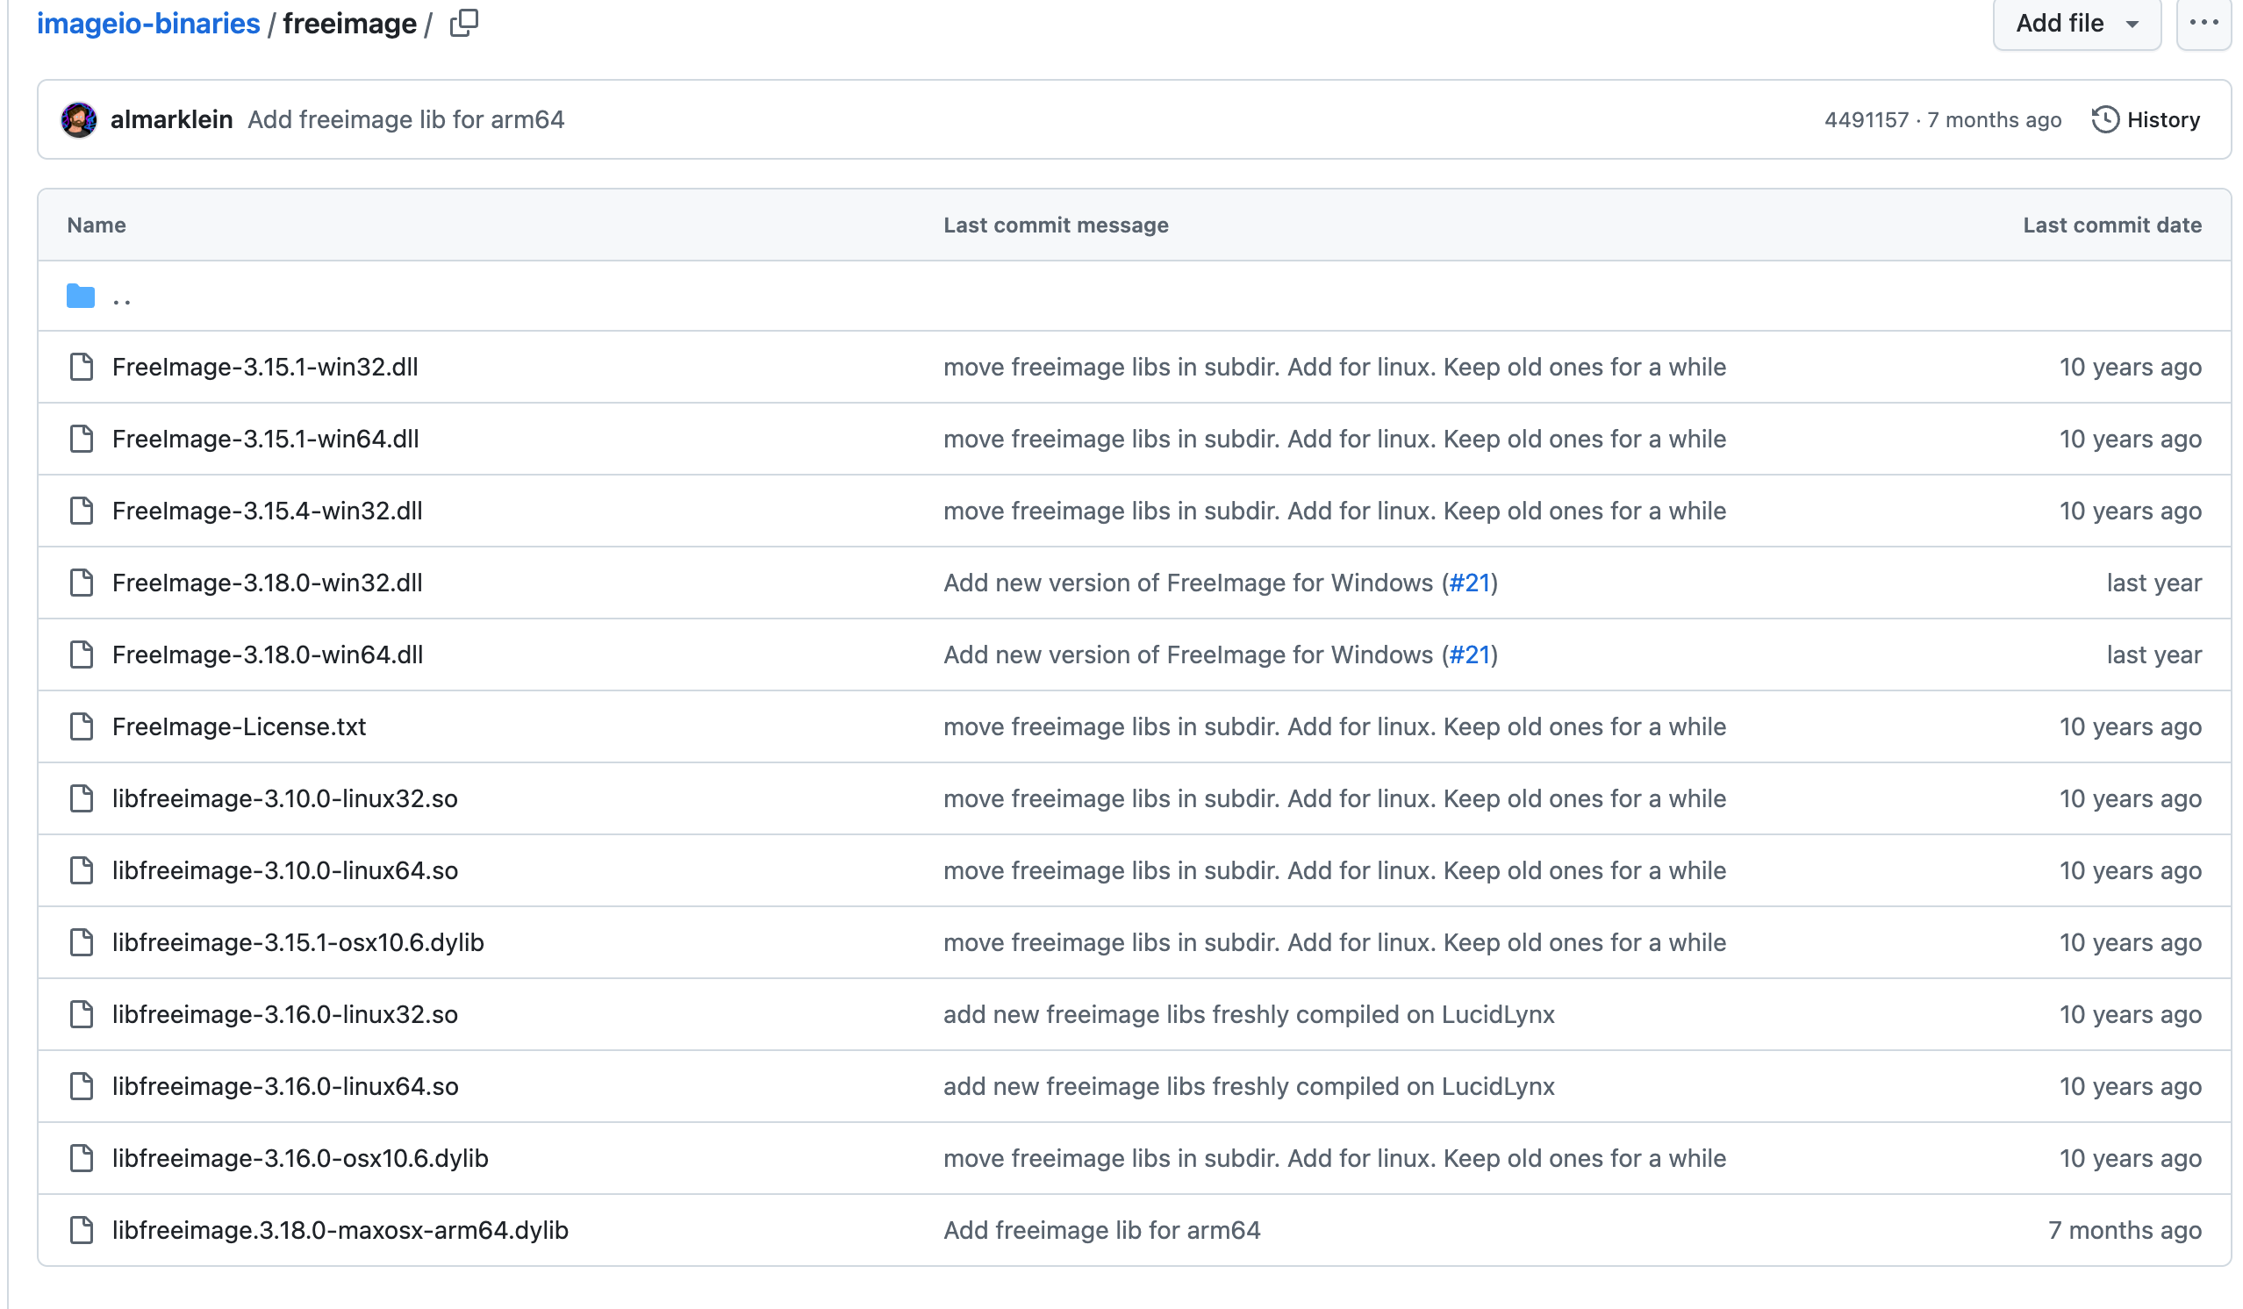Click the file icon beside libfreeimage.3.18.0-maxosx-arm64.dylib
Viewport: 2243px width, 1309px height.
82,1230
